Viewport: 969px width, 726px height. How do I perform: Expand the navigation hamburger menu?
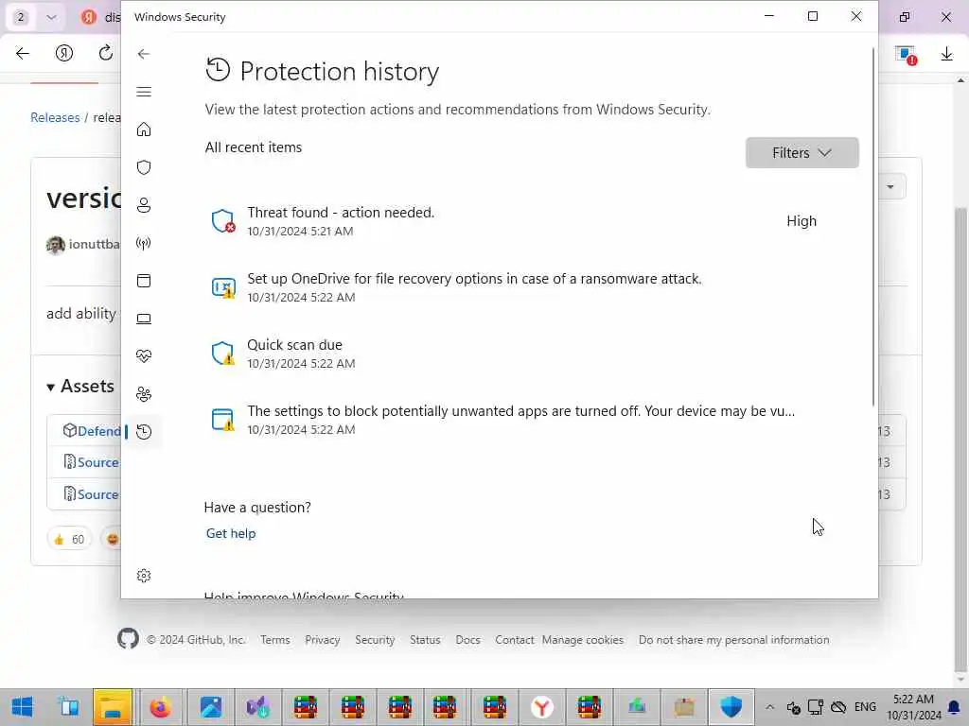(x=144, y=92)
